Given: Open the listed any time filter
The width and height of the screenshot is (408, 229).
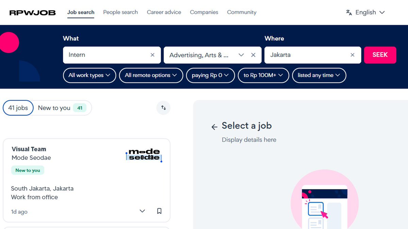Looking at the screenshot, I should 319,75.
